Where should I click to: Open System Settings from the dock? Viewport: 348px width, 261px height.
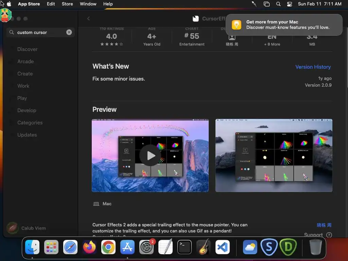(146, 247)
